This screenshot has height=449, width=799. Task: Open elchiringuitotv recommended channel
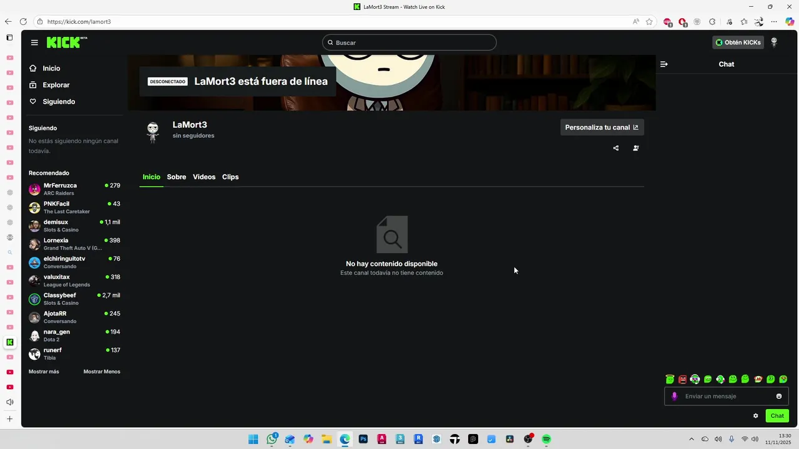tap(74, 263)
